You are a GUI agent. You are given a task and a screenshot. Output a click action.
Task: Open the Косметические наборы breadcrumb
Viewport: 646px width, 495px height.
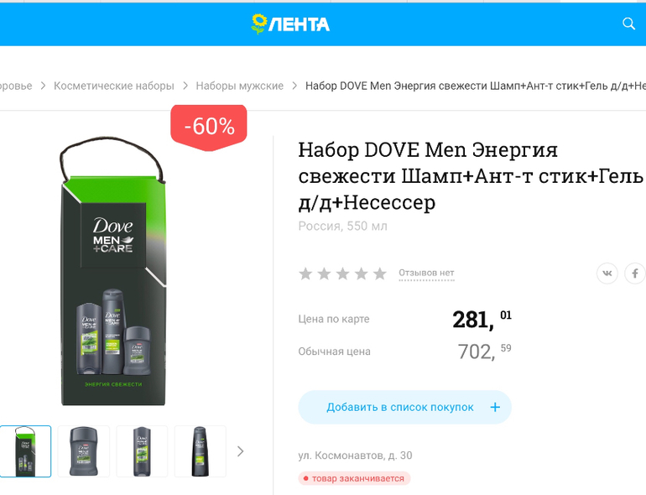(x=114, y=86)
